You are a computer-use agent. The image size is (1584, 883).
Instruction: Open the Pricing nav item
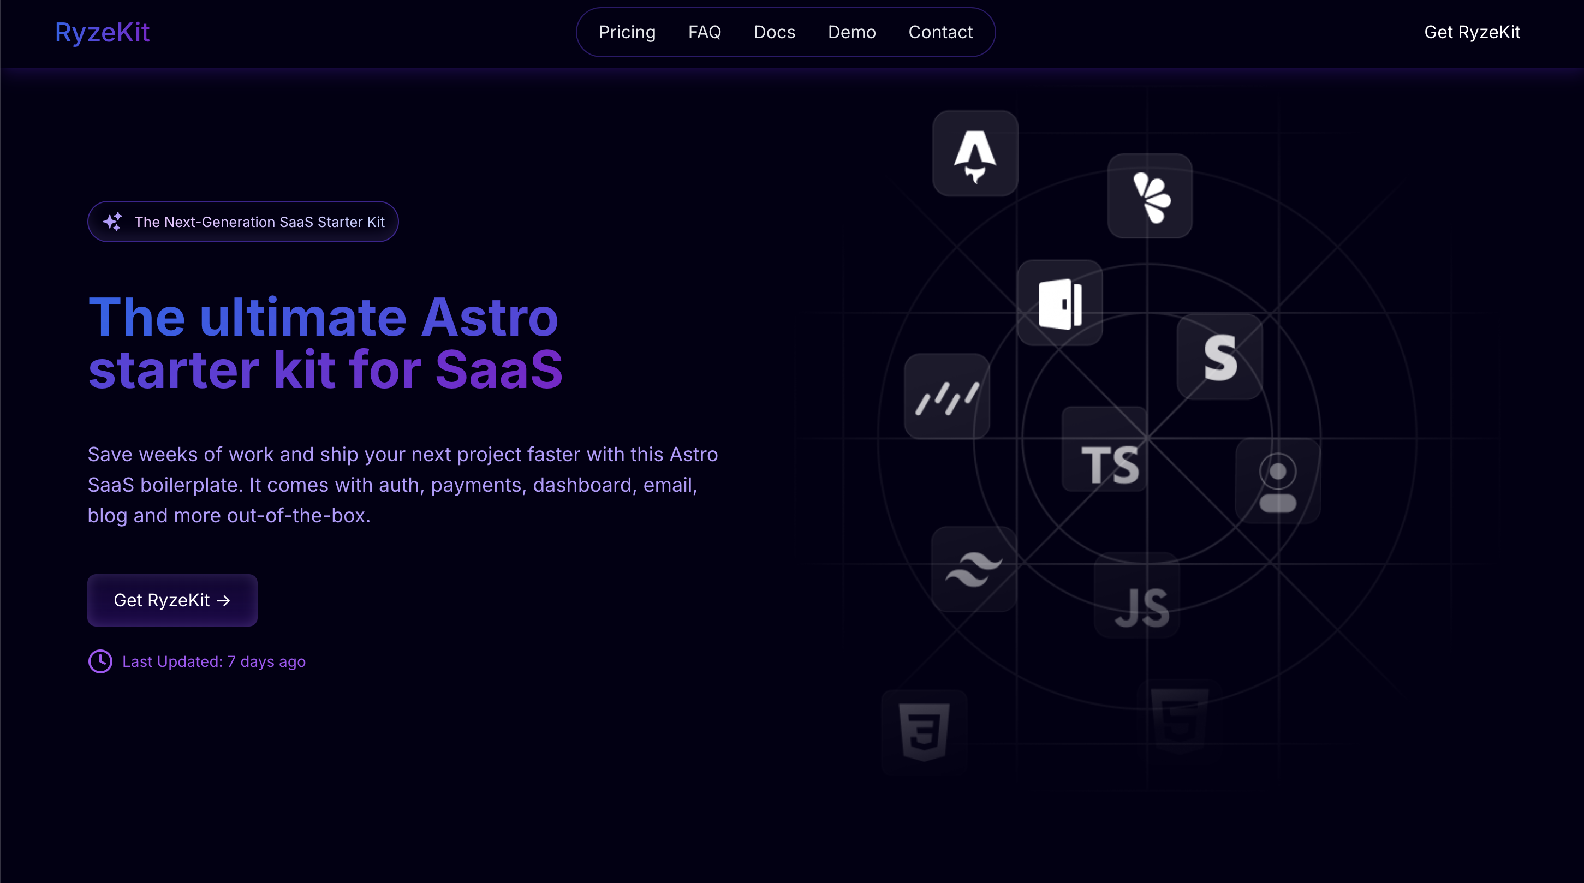point(627,32)
